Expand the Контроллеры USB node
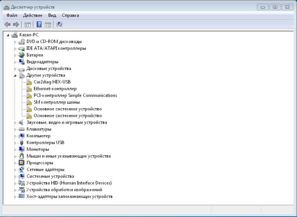Screen dimensions: 297x217 [x=15, y=143]
